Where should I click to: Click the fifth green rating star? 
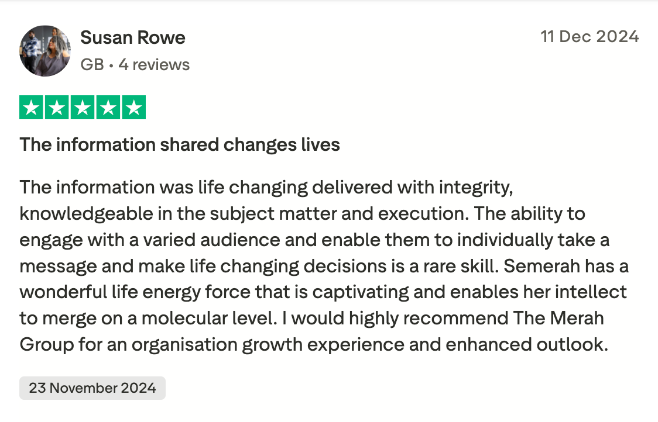[x=134, y=108]
